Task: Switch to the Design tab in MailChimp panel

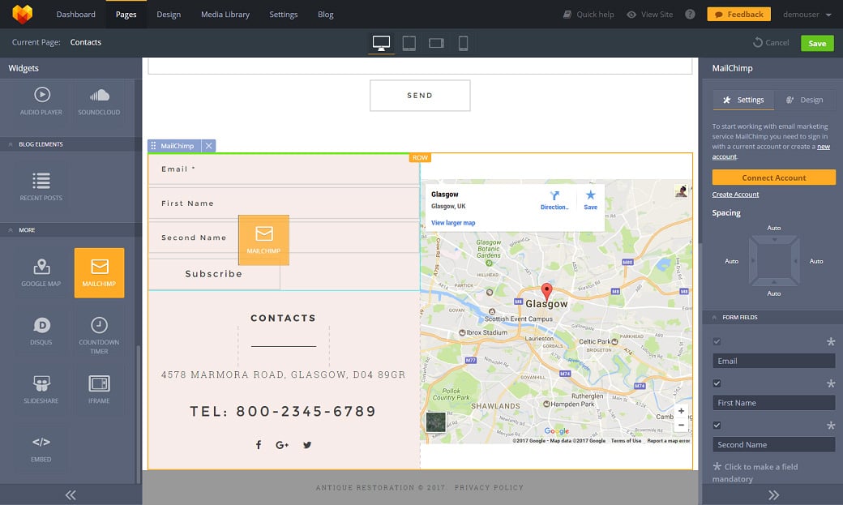Action: pyautogui.click(x=804, y=100)
